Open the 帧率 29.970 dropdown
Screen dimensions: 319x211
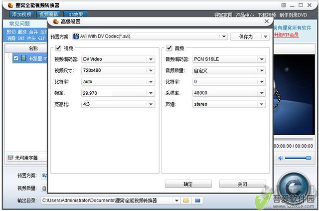[151, 93]
